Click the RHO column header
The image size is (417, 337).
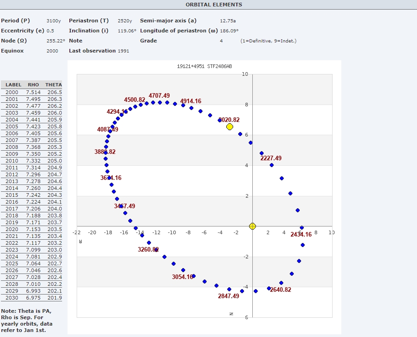pos(33,85)
